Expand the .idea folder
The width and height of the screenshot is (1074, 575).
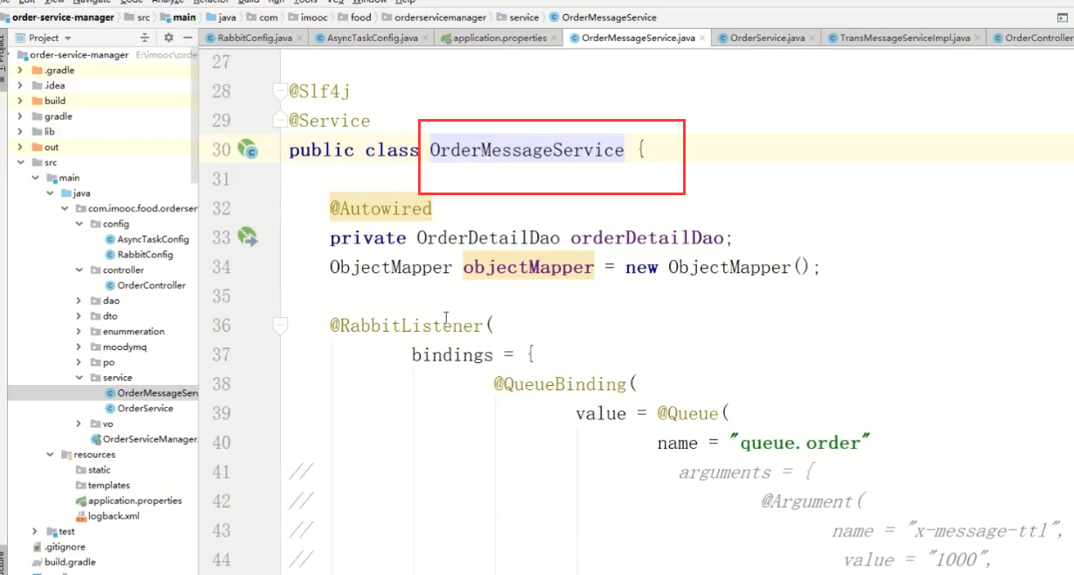(20, 86)
